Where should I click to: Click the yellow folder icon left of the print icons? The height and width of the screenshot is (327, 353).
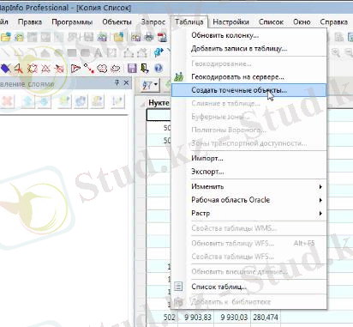(x=118, y=37)
